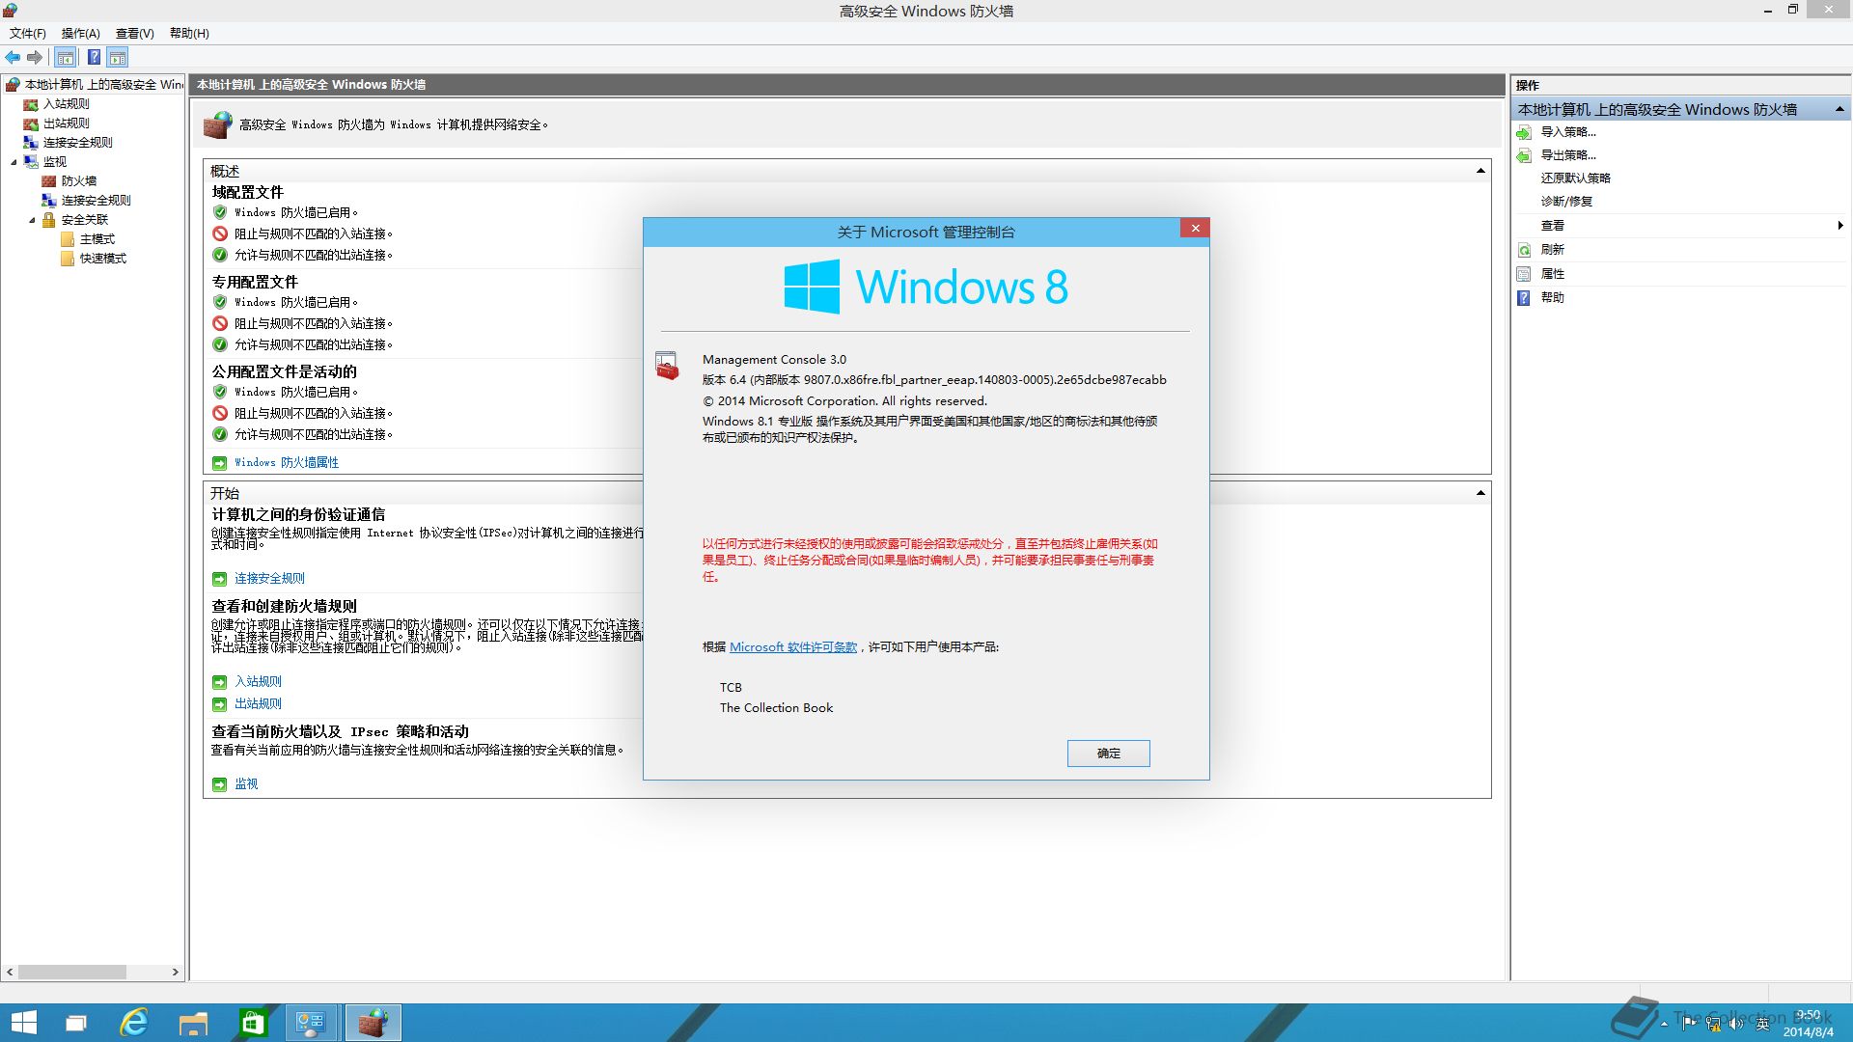Open the 出站规则 link in main pane
This screenshot has width=1853, height=1042.
(x=258, y=704)
